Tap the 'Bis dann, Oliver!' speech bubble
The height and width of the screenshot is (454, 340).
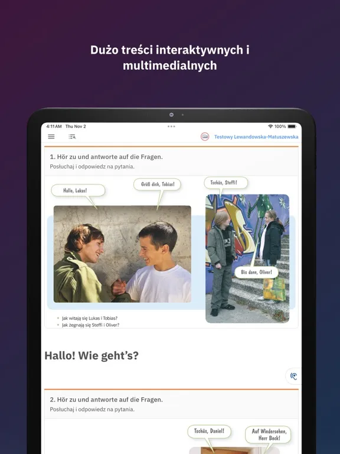pos(256,272)
